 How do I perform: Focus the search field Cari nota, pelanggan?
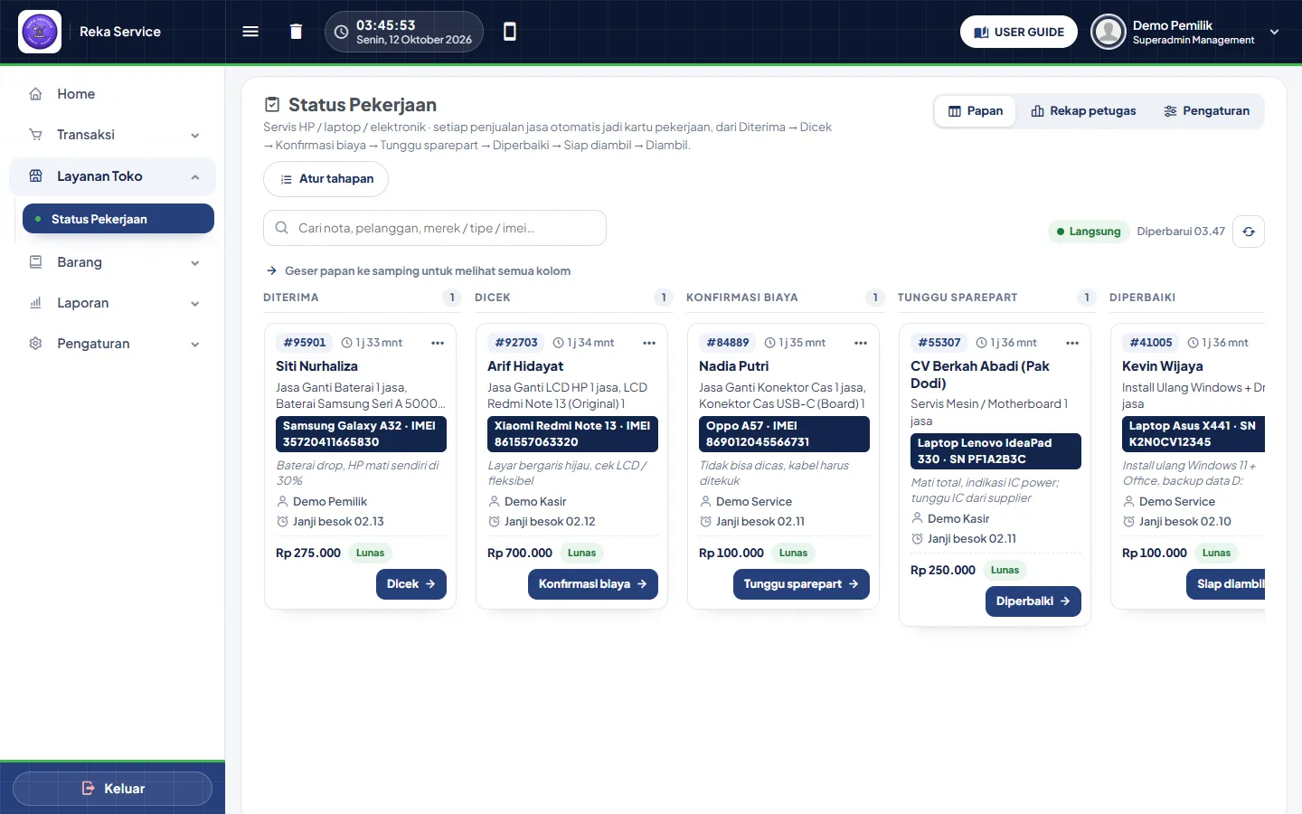(x=435, y=228)
